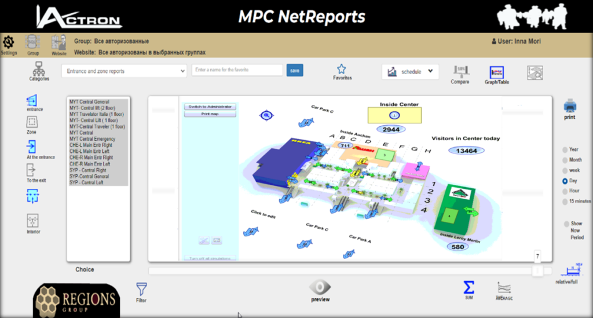This screenshot has height=318, width=593.
Task: Click the green Leroy Merlin building on the map
Action: 454,210
